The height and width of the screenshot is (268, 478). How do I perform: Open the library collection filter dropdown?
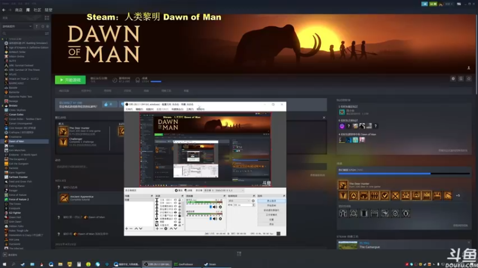[17, 26]
